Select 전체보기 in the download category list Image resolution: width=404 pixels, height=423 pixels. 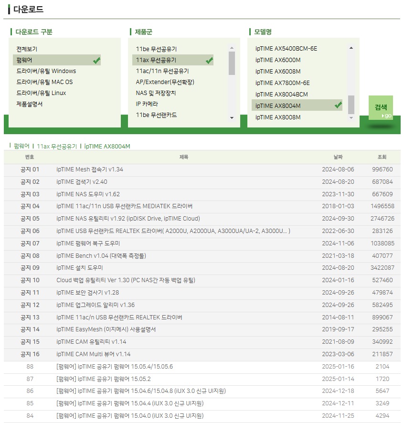point(27,49)
